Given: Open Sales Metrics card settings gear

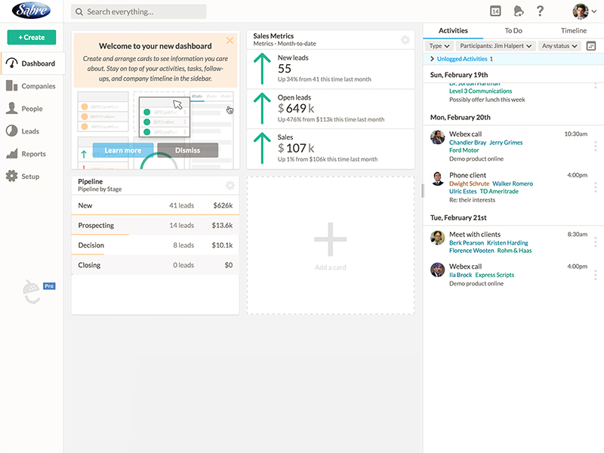Looking at the screenshot, I should (x=405, y=40).
